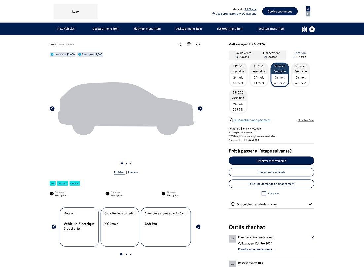Image resolution: width=364 pixels, height=267 pixels.
Task: Select the second pagination dot under the car image
Action: [x=126, y=163]
